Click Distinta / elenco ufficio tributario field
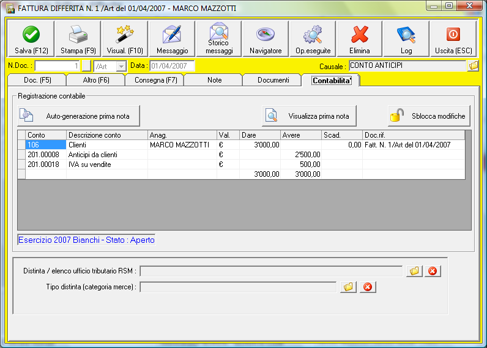This screenshot has height=348, width=487. 271,271
